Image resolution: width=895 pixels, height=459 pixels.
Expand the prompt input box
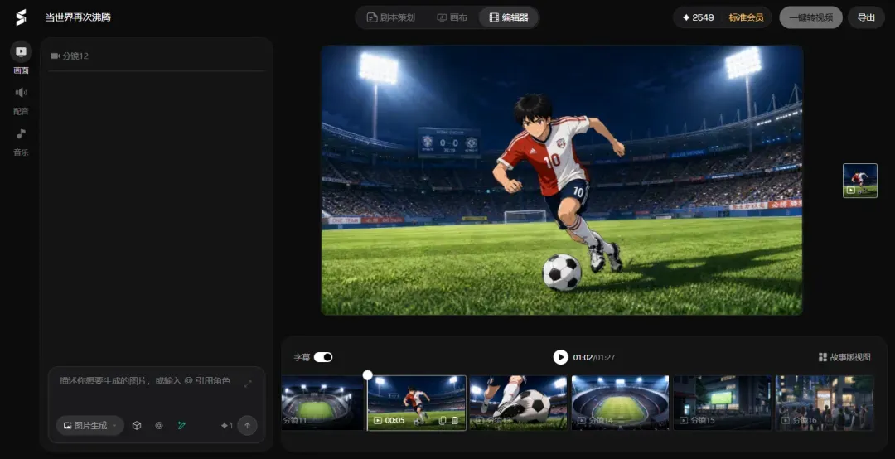pos(248,384)
